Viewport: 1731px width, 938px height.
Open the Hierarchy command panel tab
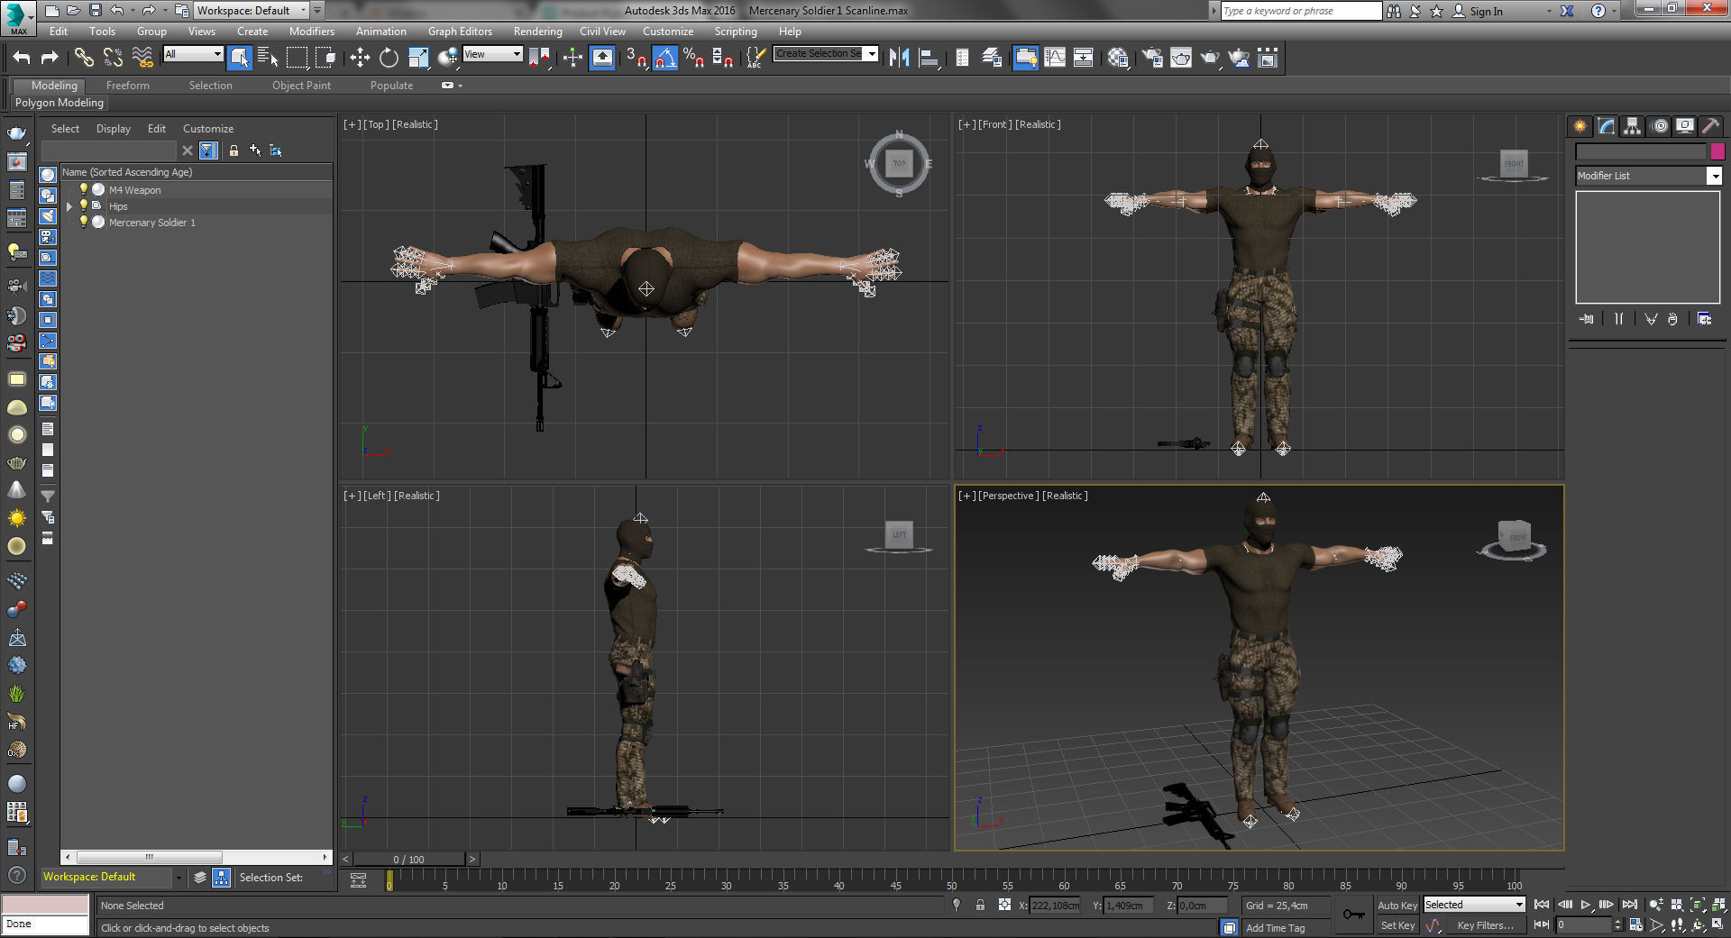pyautogui.click(x=1633, y=126)
